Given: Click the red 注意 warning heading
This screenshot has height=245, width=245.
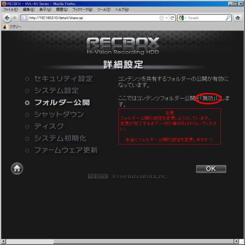Looking at the screenshot, I should (x=169, y=113).
